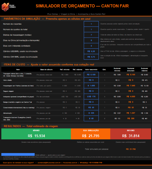Click the orange SUA SIMULAÇÃO result box
Screen dimensions: 152x169
tap(91, 134)
